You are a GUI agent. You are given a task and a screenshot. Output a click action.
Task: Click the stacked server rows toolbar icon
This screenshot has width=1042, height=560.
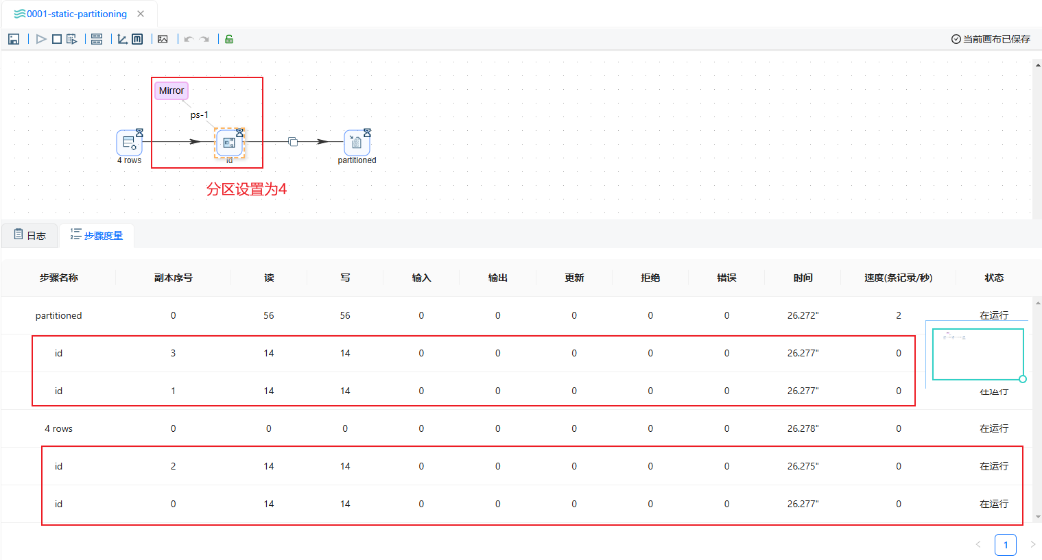pyautogui.click(x=97, y=39)
